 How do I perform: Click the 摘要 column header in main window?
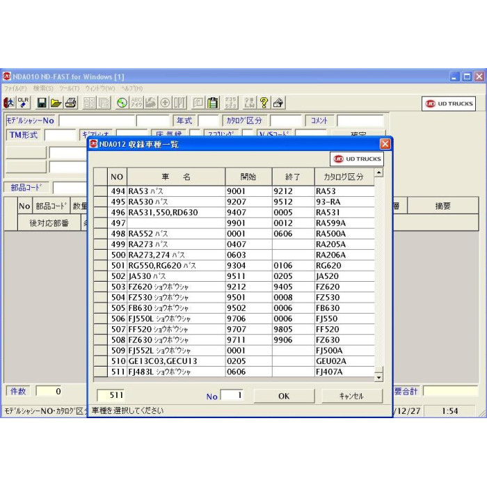click(x=442, y=206)
